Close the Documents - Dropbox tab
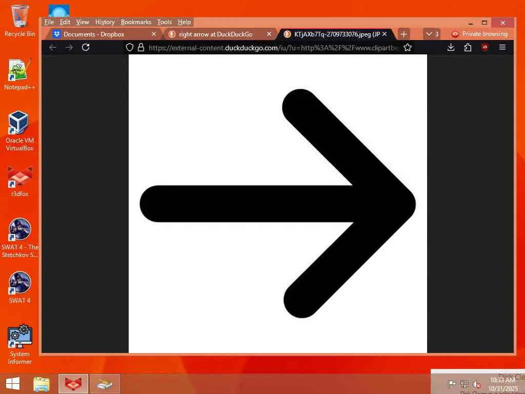Viewport: 525px width, 394px height. tap(154, 34)
